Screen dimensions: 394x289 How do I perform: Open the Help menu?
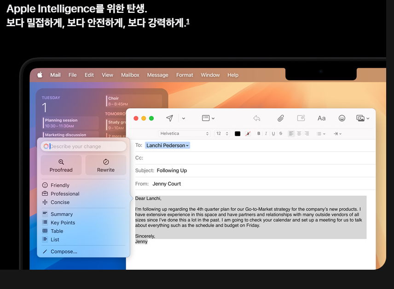[233, 75]
